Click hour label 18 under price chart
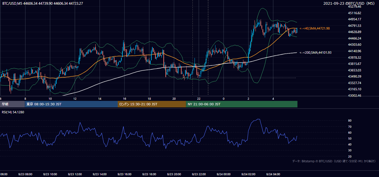The width and height of the screenshot is (379, 177). point(149,99)
